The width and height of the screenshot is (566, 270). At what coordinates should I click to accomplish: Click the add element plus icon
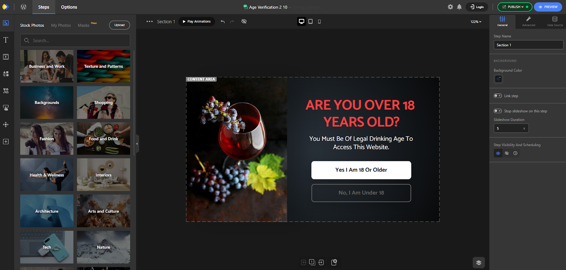pos(6,142)
